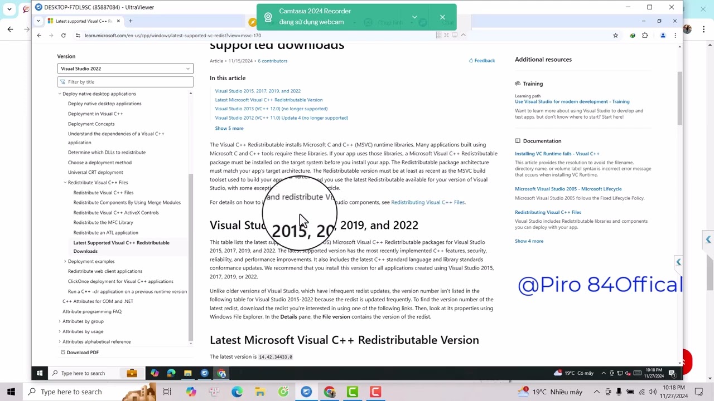Click the Chrome address bar URL
Image resolution: width=714 pixels, height=401 pixels.
(x=173, y=36)
